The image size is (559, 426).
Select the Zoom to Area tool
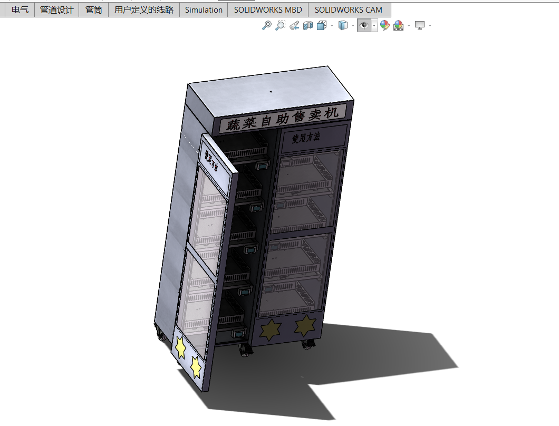(281, 25)
